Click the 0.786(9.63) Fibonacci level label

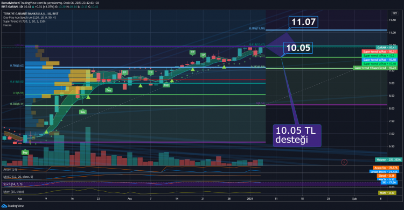17,66
